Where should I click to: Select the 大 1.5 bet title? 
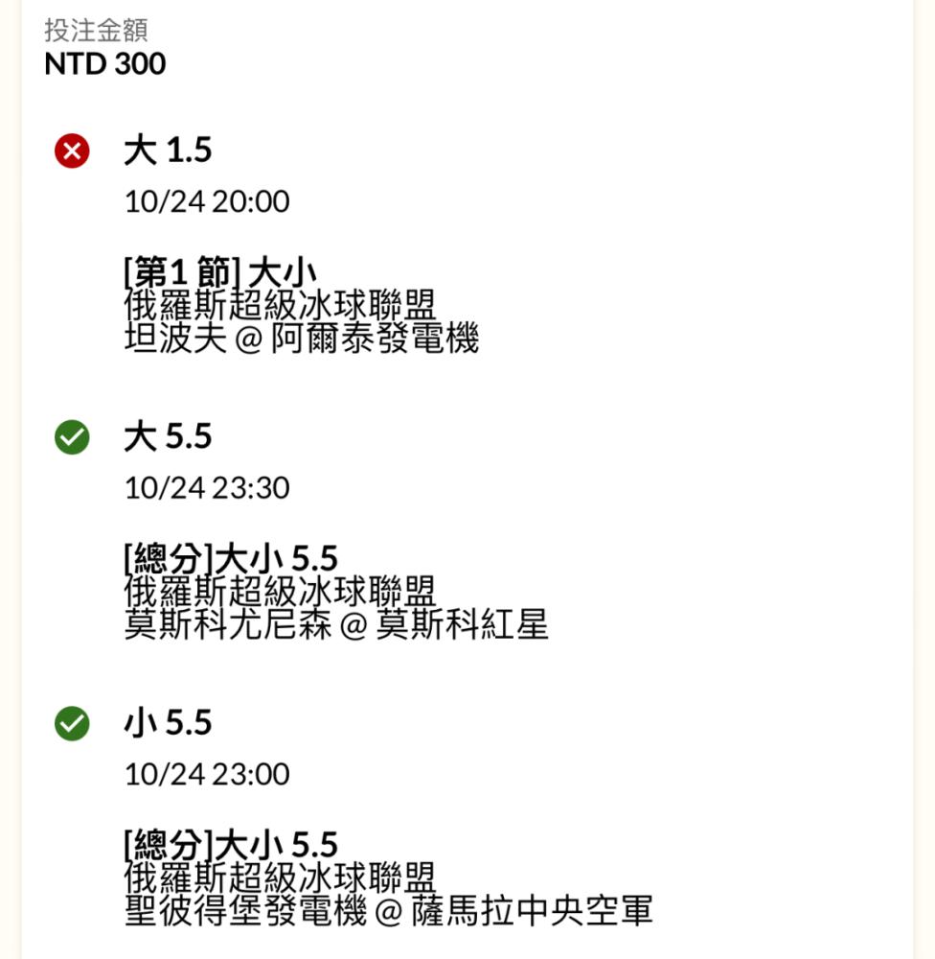[x=168, y=151]
